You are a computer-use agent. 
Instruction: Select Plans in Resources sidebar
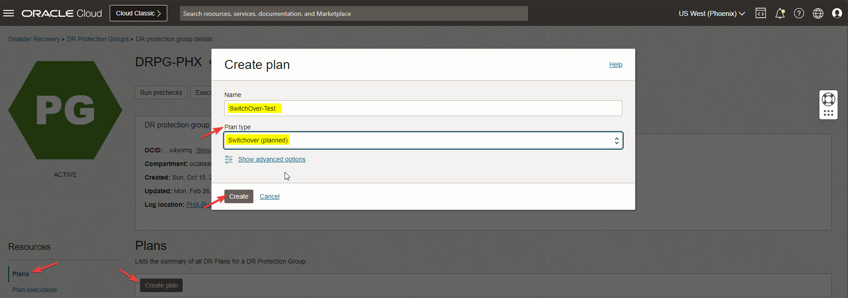20,274
